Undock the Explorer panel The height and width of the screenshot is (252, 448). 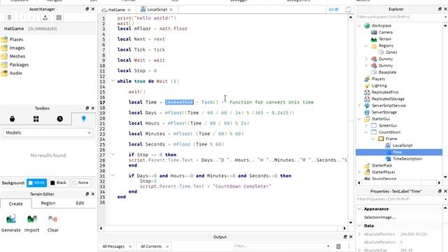(x=440, y=9)
